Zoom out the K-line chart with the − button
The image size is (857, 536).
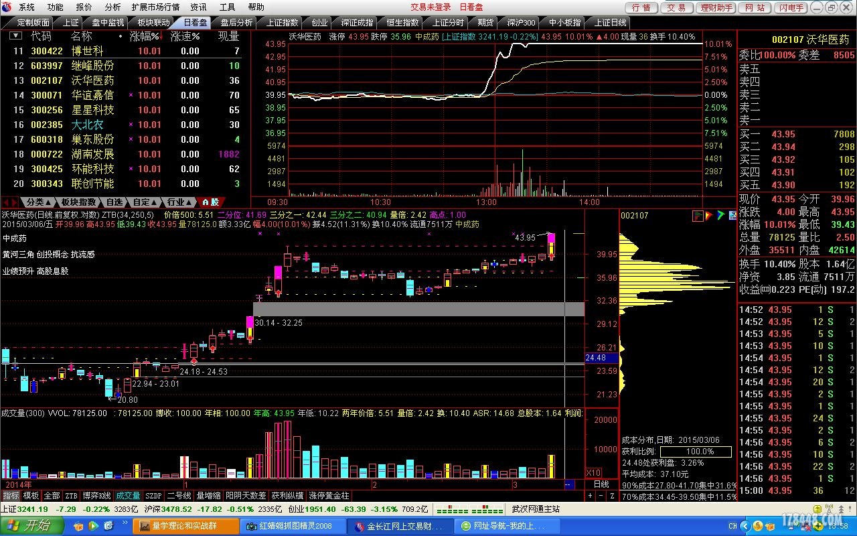coord(601,496)
